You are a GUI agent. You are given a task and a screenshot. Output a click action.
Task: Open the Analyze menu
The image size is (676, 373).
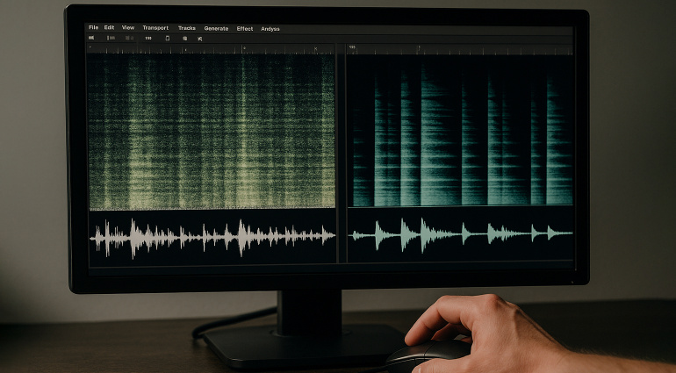pyautogui.click(x=270, y=28)
